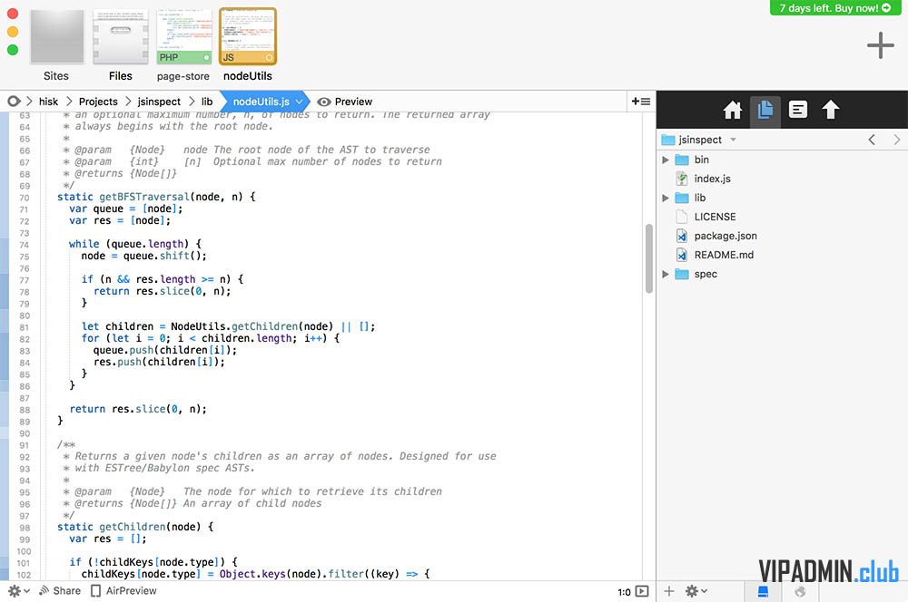Click the text 'static getBFSTraversal(node, n) {'
This screenshot has width=908, height=602.
coord(156,198)
